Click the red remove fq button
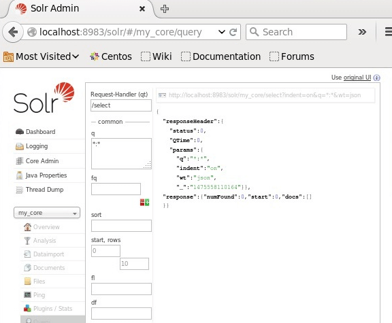The image size is (392, 323). point(142,203)
